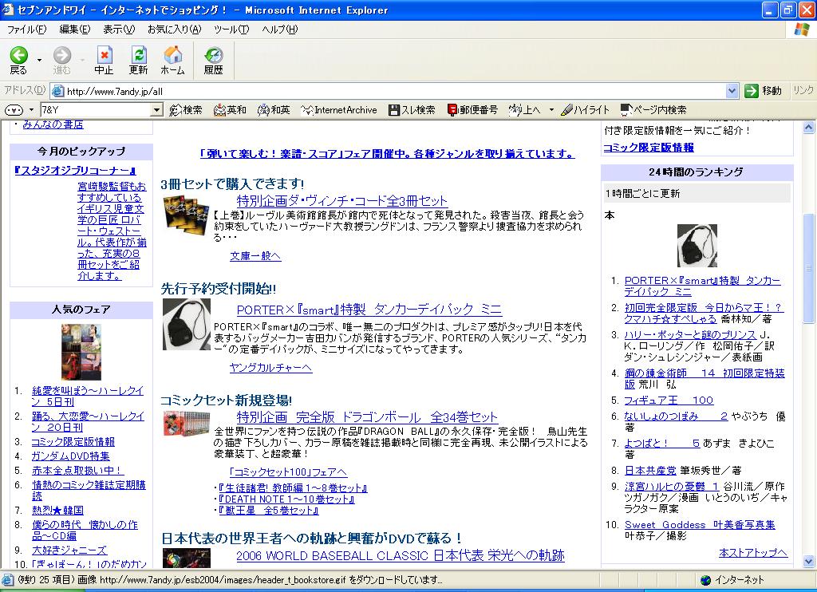Open the toolbar logo dropdown arrow

click(x=31, y=110)
